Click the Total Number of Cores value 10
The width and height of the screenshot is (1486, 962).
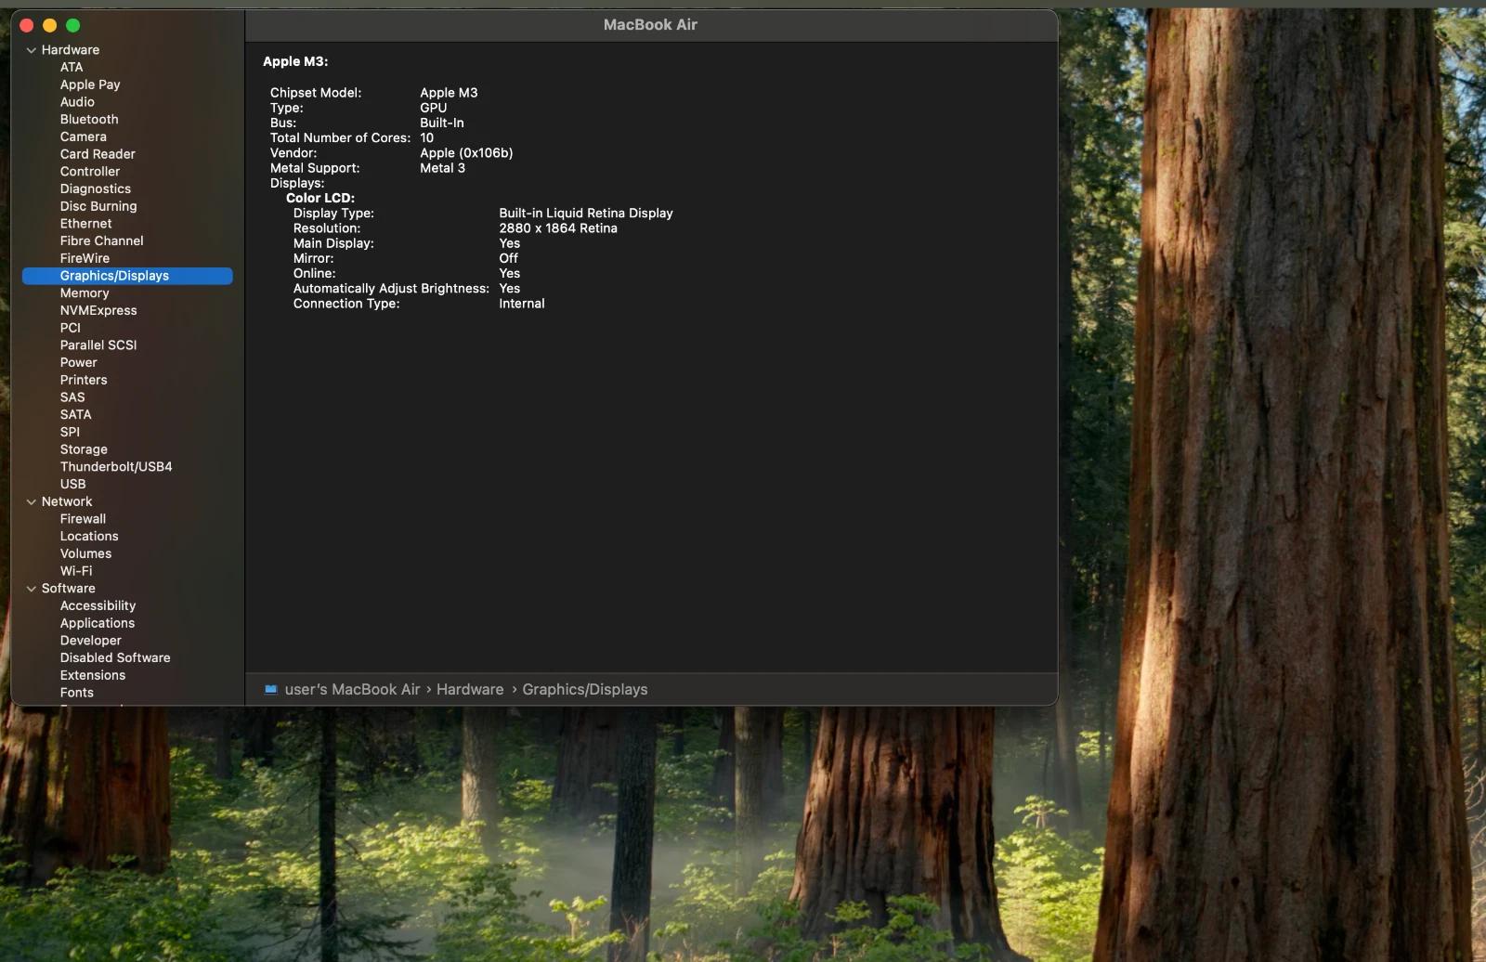coord(426,138)
